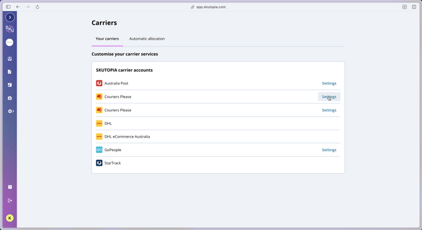Go forward with browser forward arrow

click(x=28, y=7)
